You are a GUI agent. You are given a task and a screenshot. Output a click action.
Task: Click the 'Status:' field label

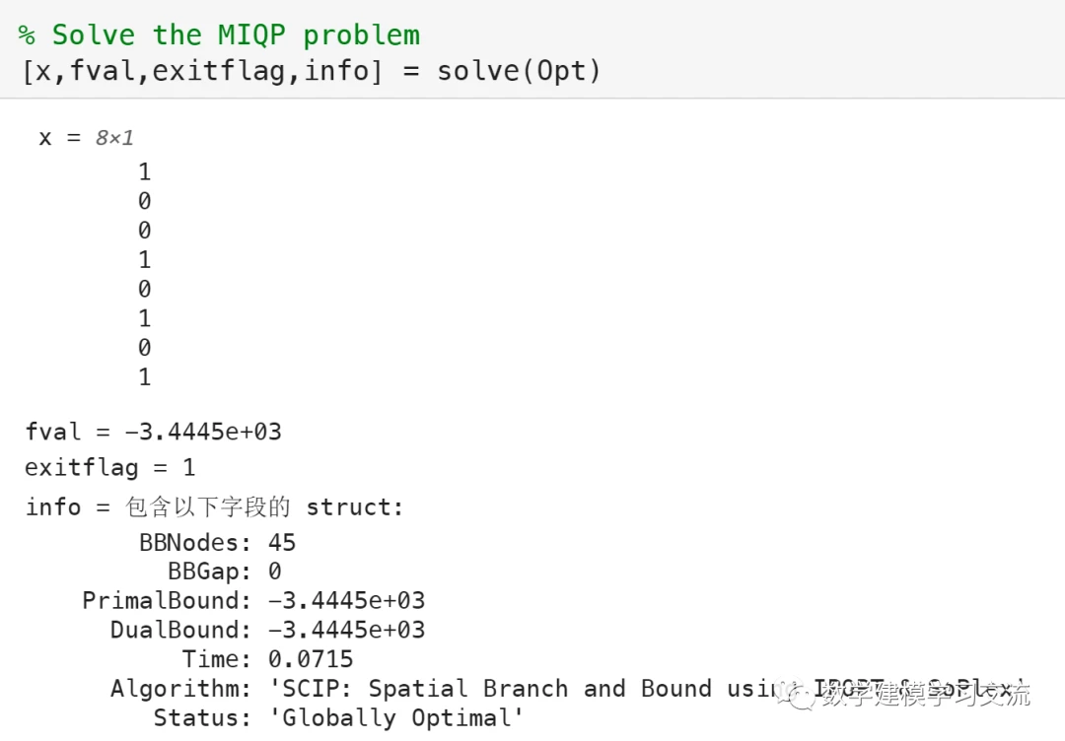tap(203, 717)
